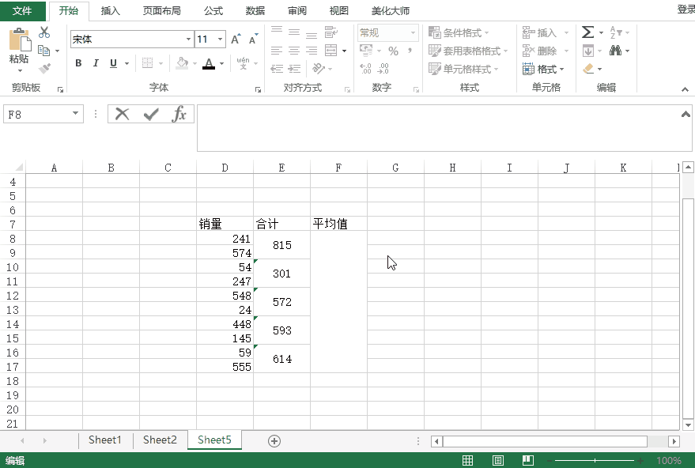
Task: Click the increase decimal icon
Action: tap(365, 68)
